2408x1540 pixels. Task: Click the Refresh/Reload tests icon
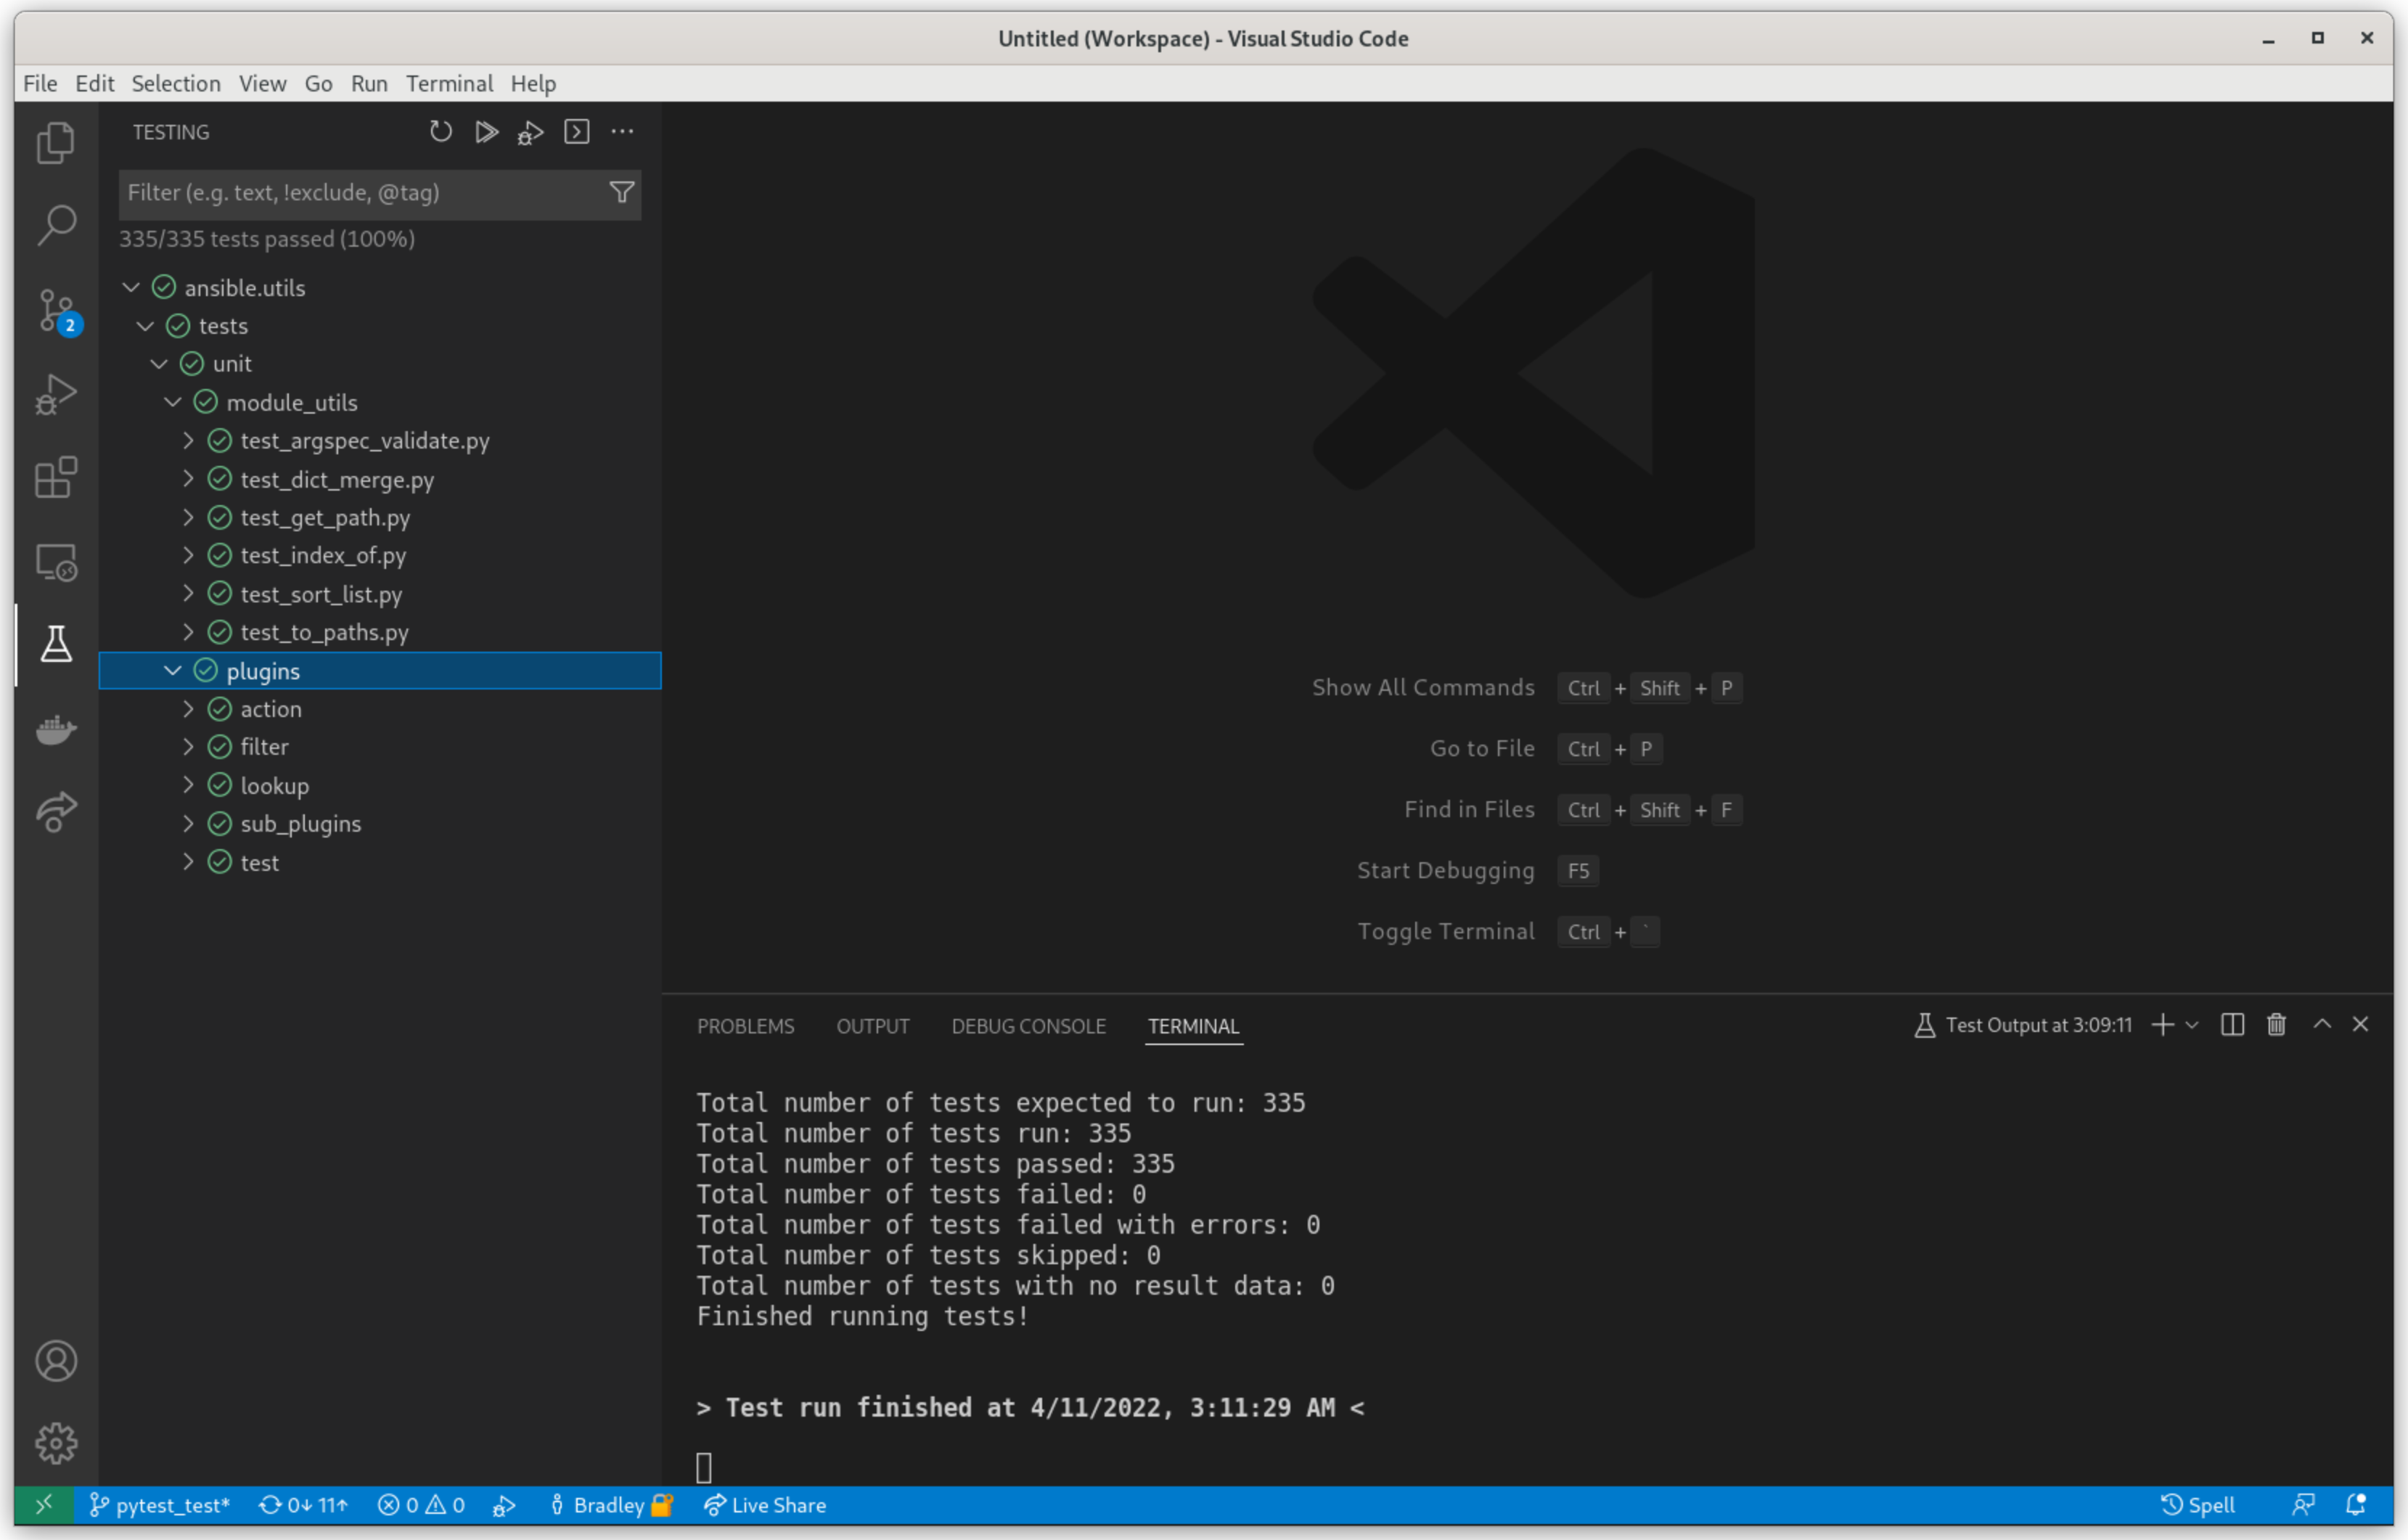click(441, 131)
